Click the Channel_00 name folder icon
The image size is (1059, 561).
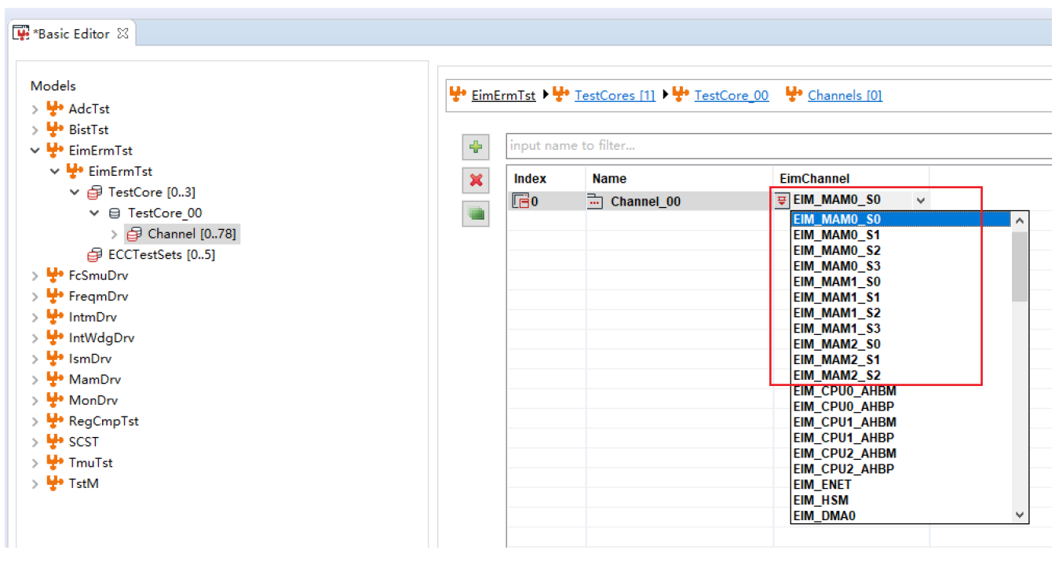pyautogui.click(x=596, y=202)
